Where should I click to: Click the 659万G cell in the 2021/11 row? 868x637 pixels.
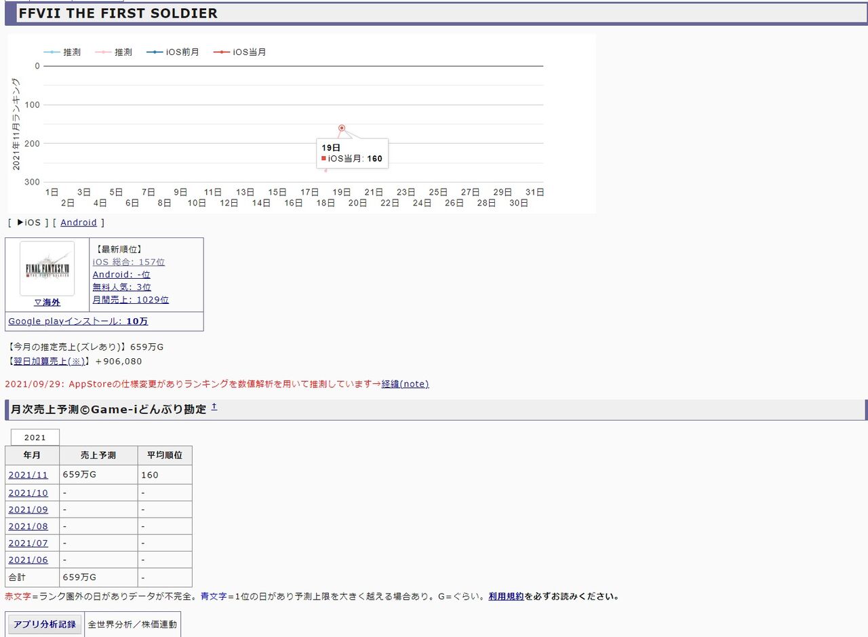point(98,475)
